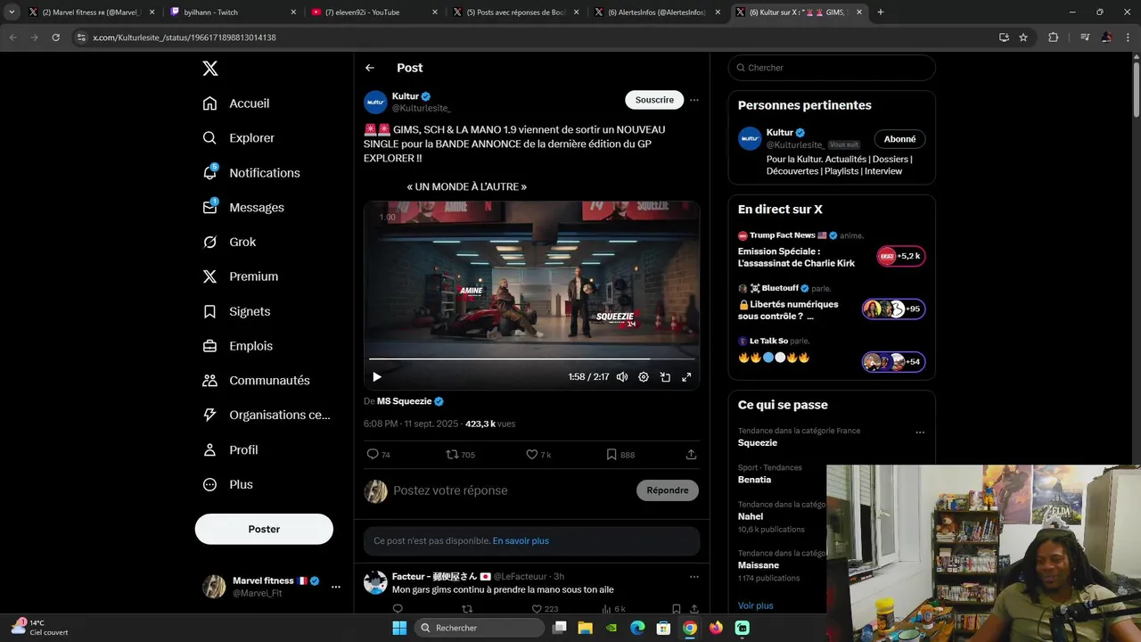Play the video with play button
Screen dimensions: 1141x642
(376, 377)
